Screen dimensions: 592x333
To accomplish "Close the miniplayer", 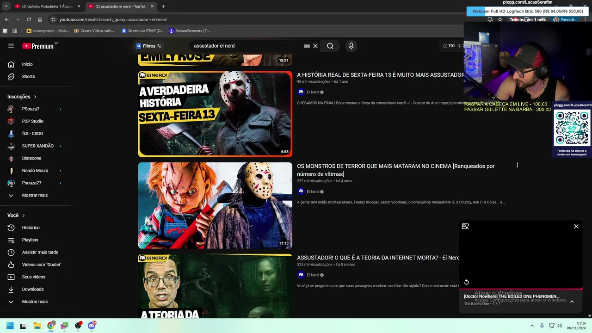I will [576, 226].
